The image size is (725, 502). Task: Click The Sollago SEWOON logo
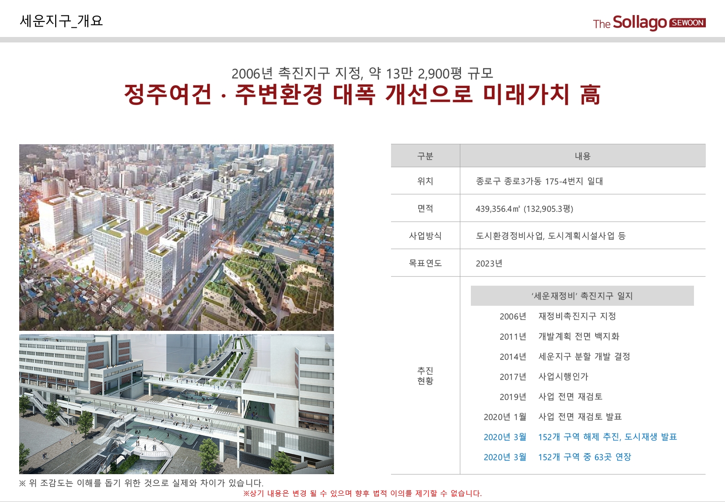pyautogui.click(x=649, y=22)
